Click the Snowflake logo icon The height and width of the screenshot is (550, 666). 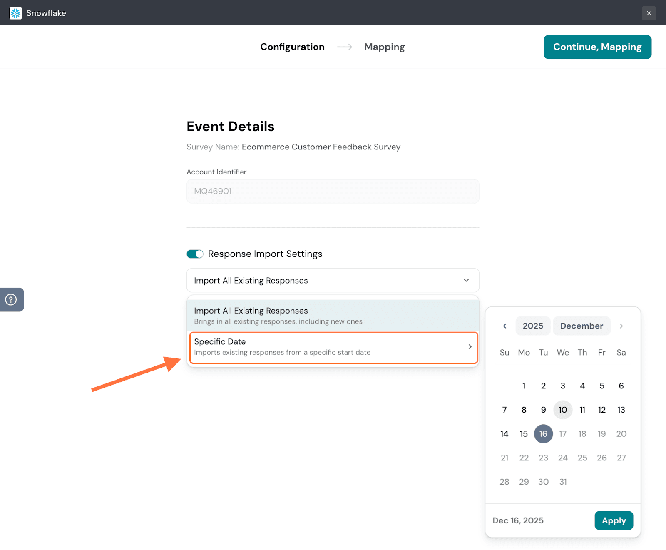[x=15, y=13]
